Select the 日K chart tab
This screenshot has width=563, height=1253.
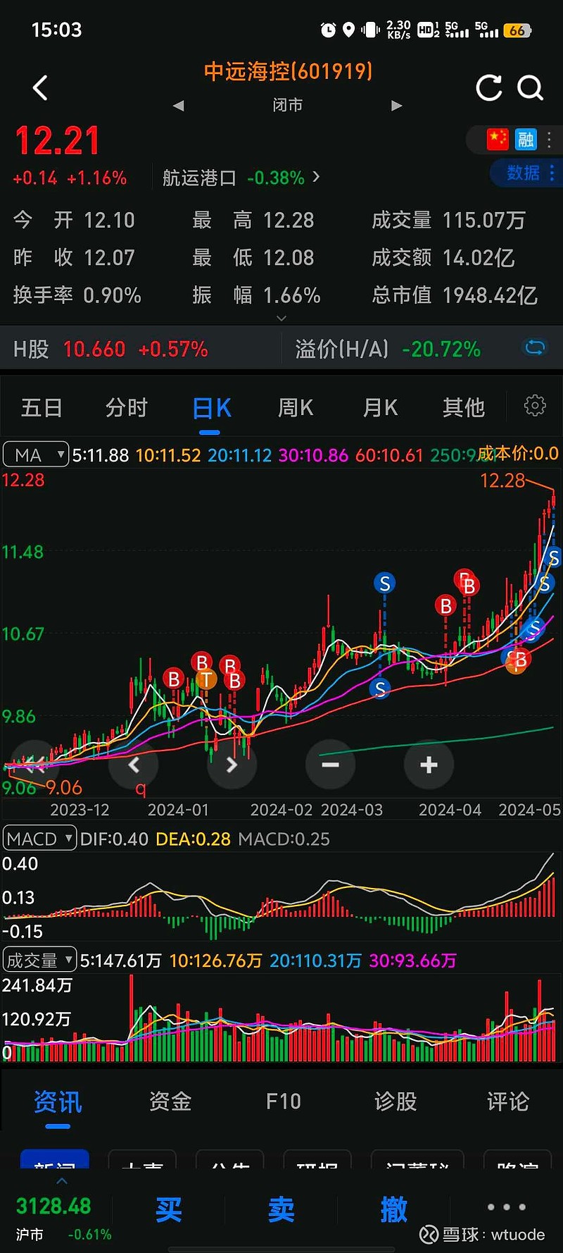(211, 408)
